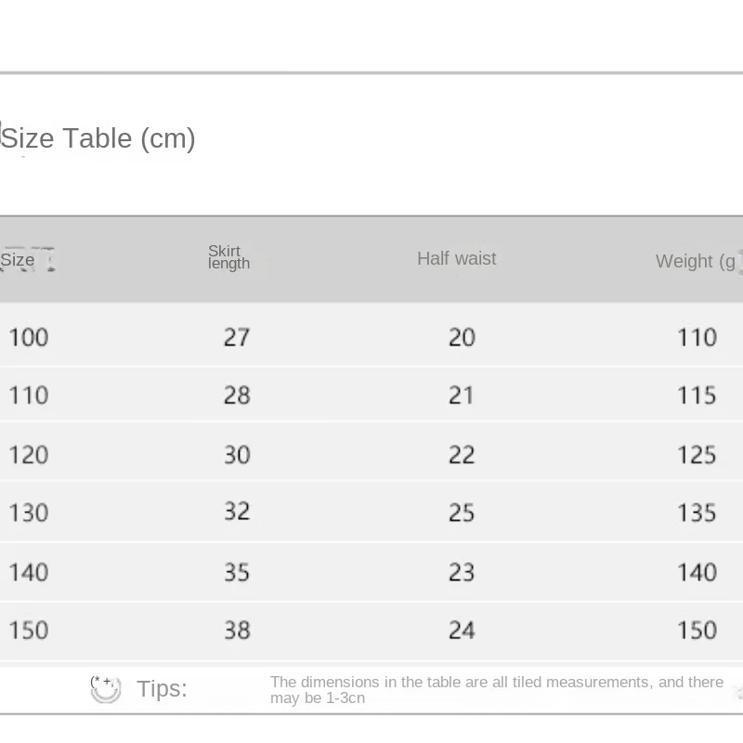Select the size 150 row label
743x743 pixels.
point(29,631)
